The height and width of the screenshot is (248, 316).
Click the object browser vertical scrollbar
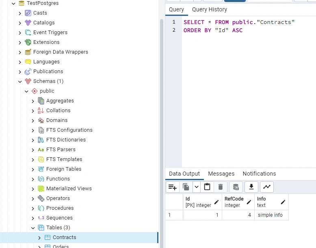click(x=161, y=133)
